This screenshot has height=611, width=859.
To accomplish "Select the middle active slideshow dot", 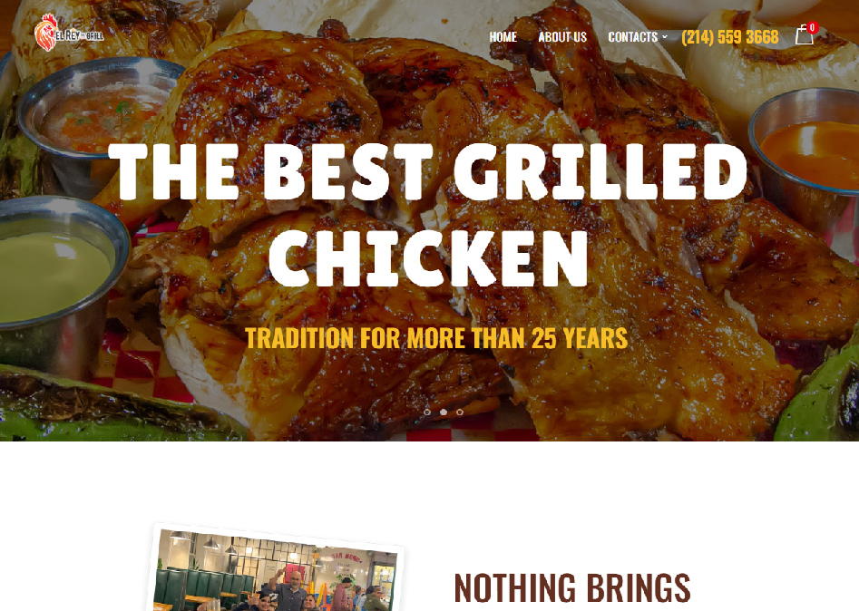I will pos(444,412).
